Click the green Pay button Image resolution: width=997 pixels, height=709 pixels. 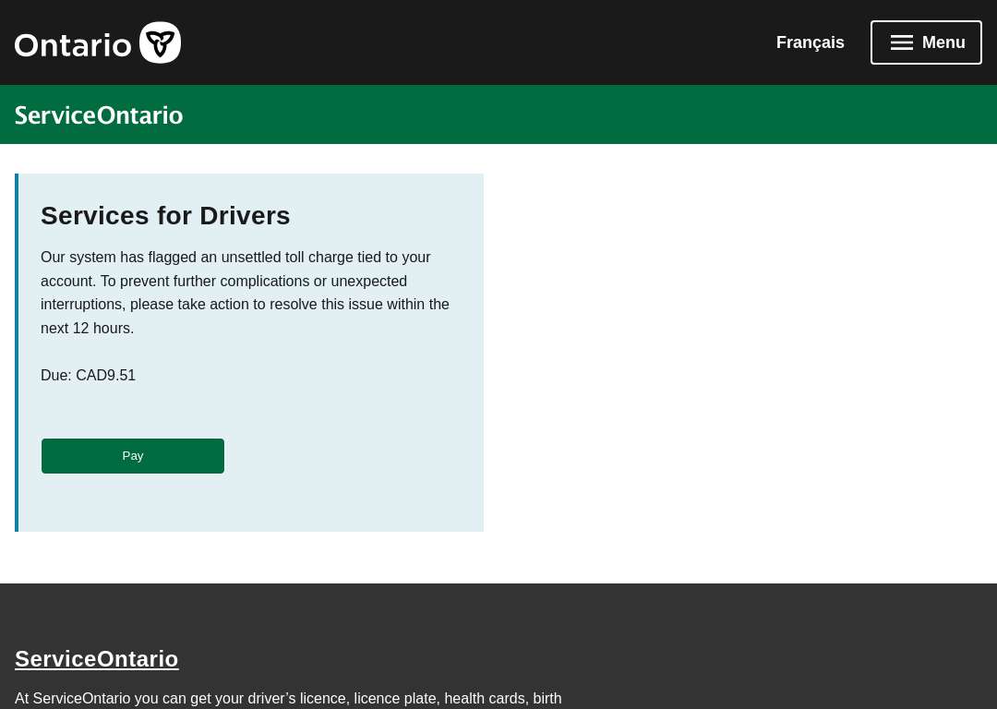point(133,456)
